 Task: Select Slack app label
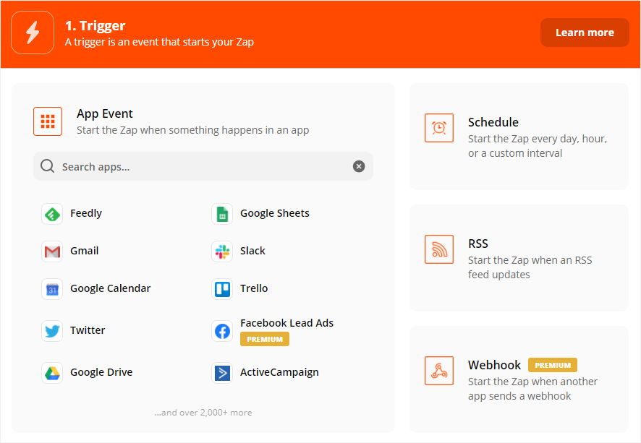click(252, 251)
